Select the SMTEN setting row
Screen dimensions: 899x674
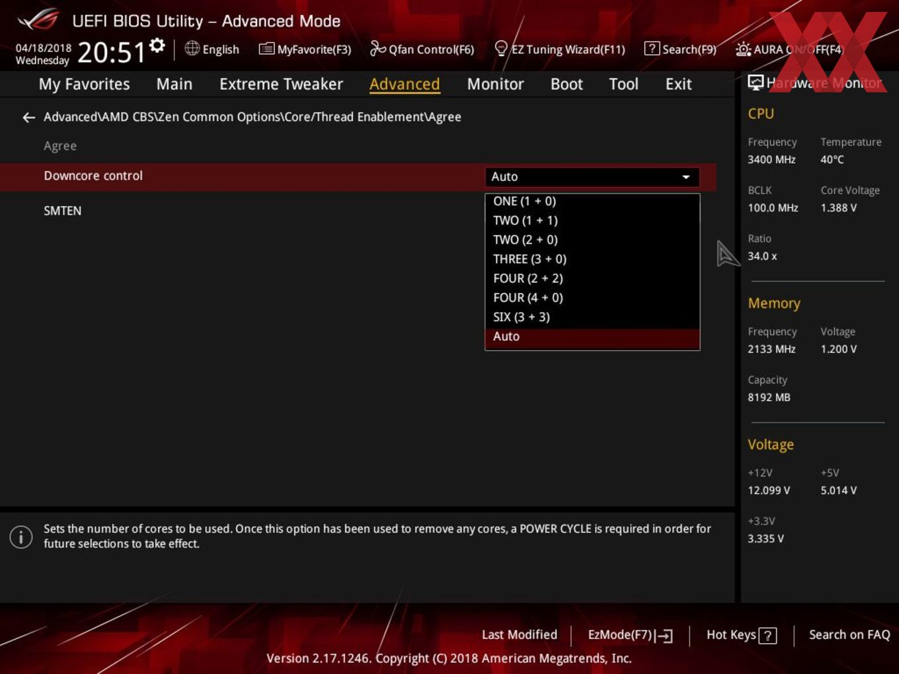(357, 211)
